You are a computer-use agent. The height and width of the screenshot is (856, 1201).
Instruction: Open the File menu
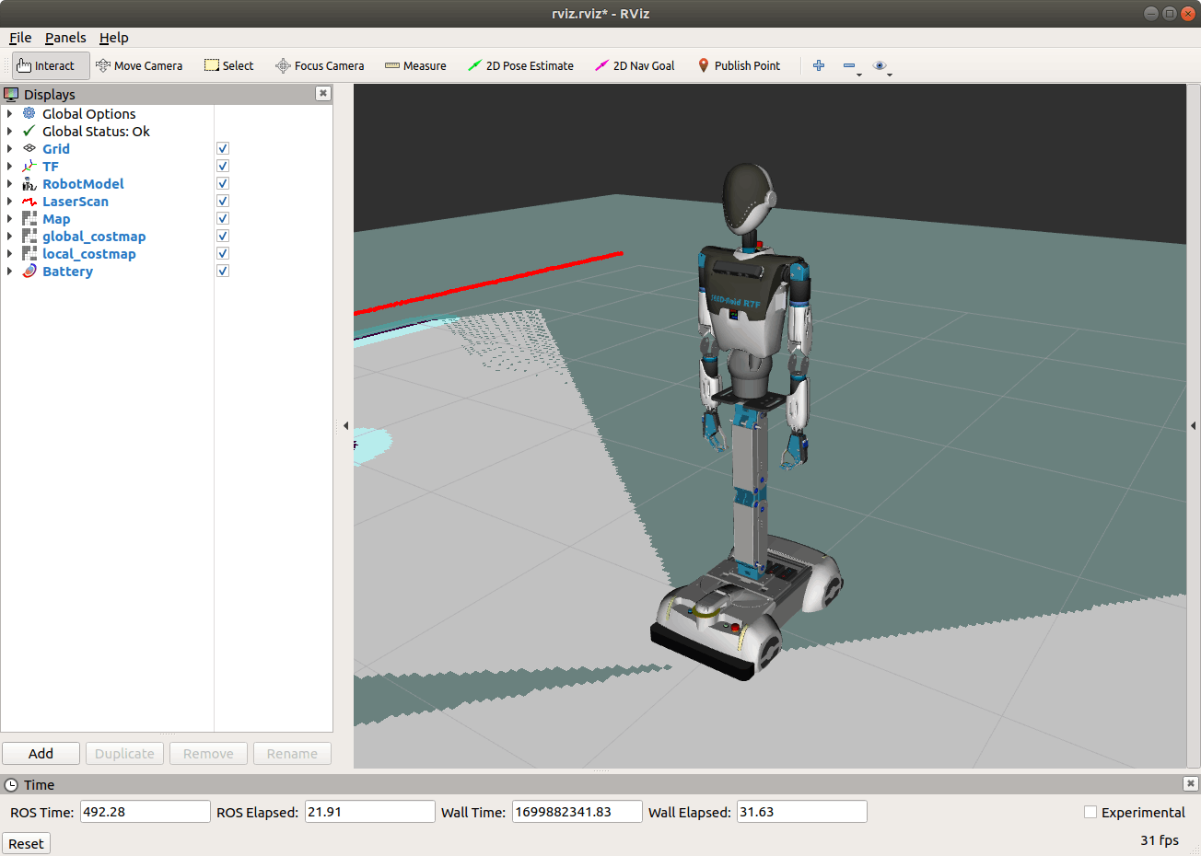pos(20,38)
